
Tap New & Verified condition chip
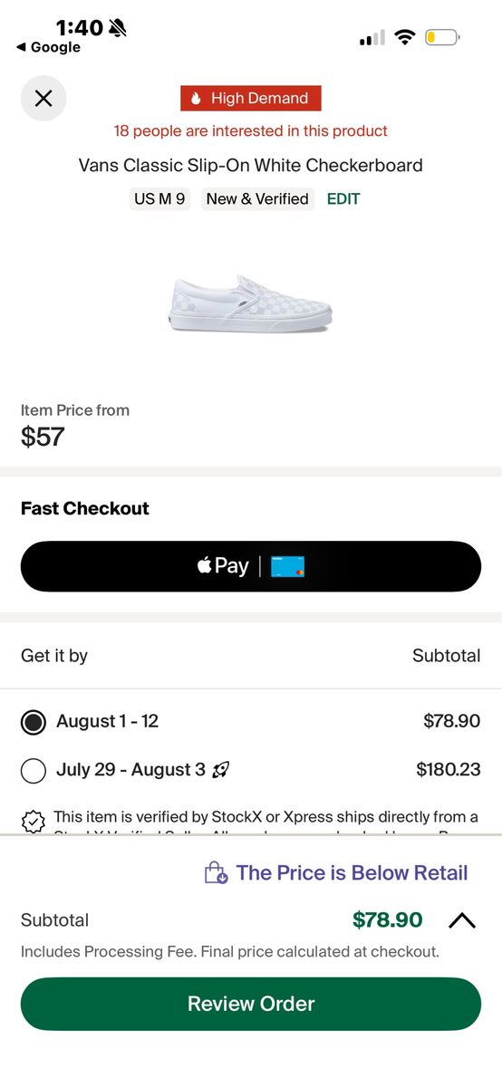pyautogui.click(x=257, y=198)
